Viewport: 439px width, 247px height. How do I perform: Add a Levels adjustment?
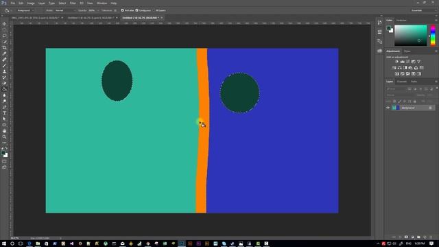point(403,62)
